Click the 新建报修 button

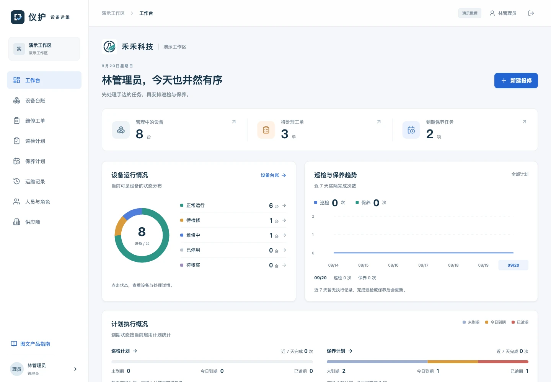[516, 81]
